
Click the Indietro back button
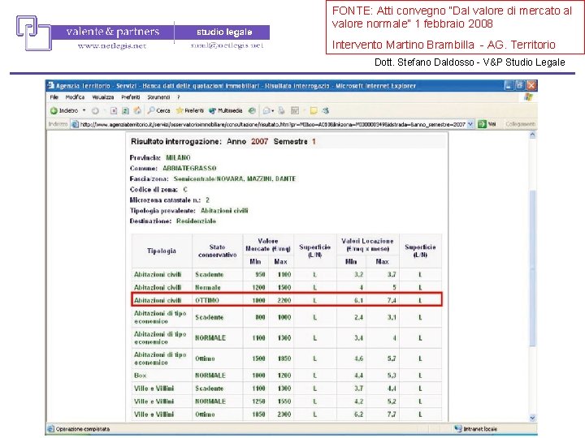coord(64,110)
